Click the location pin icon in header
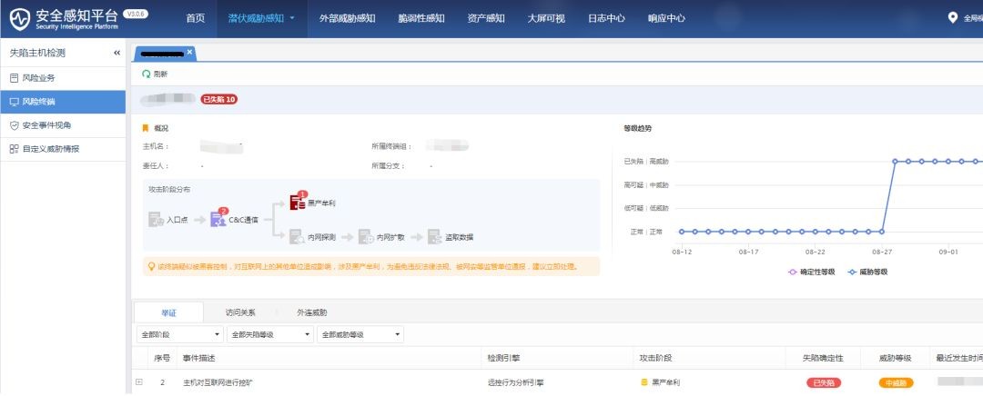The height and width of the screenshot is (396, 983). [953, 17]
